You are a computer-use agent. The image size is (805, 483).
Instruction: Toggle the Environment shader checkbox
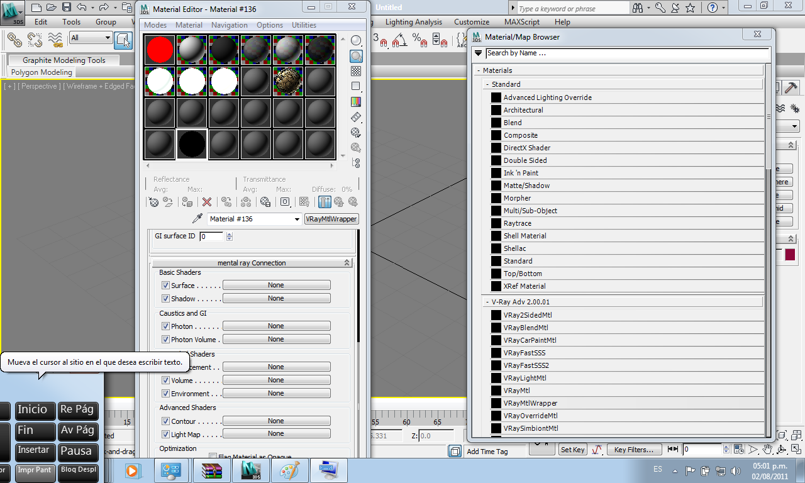(x=166, y=394)
